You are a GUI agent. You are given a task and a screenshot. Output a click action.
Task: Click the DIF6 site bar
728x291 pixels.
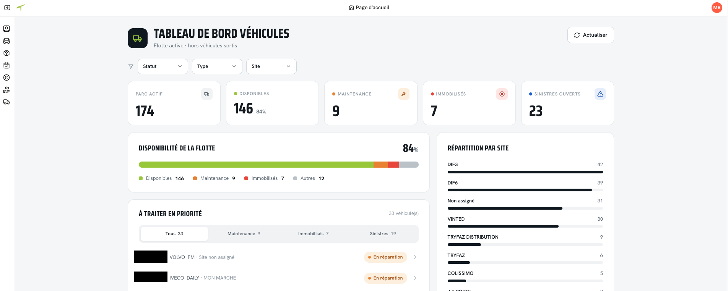tap(525, 190)
